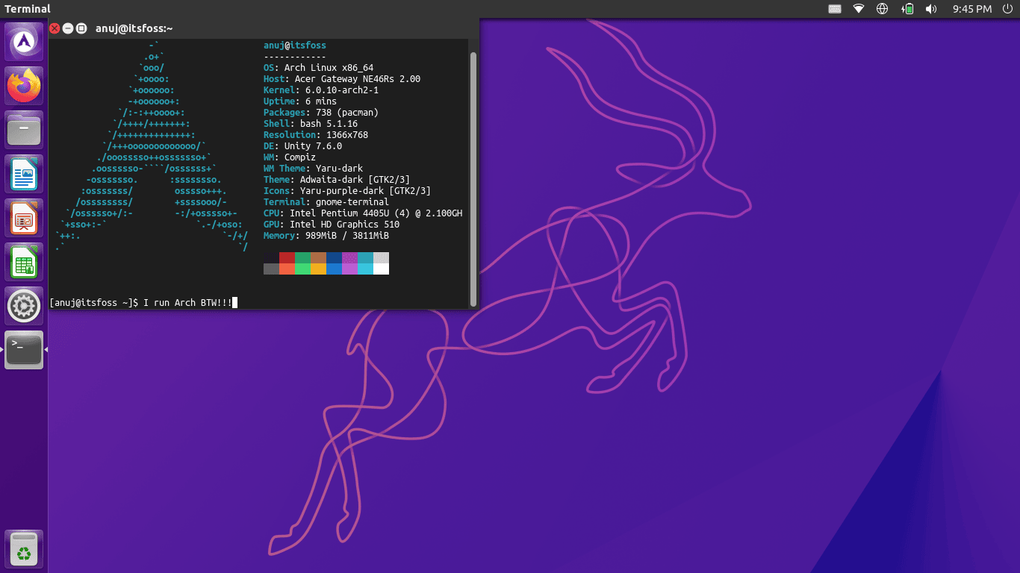Click the Arch ASCII logo in the terminal

pos(152,146)
